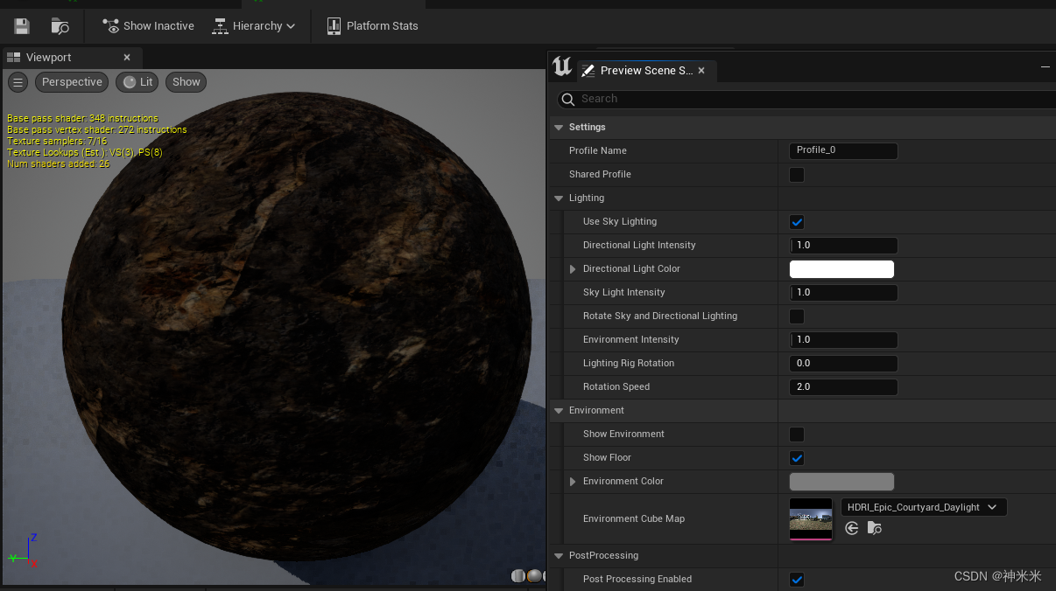Click the Hierarchy tree icon
This screenshot has height=591, width=1056.
pos(221,26)
